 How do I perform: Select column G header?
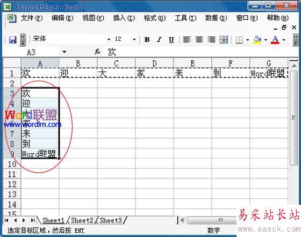pyautogui.click(x=269, y=63)
